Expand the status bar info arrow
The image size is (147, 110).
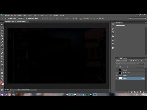click(x=36, y=90)
